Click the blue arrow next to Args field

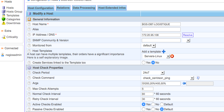coord(184,83)
